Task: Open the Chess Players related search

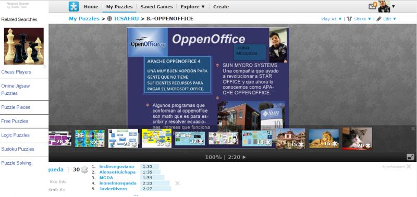Action: 16,72
